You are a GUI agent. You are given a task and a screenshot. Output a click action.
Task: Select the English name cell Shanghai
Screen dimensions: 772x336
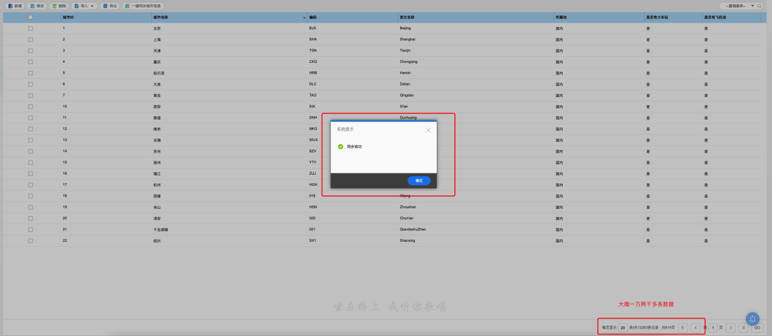[x=407, y=39]
